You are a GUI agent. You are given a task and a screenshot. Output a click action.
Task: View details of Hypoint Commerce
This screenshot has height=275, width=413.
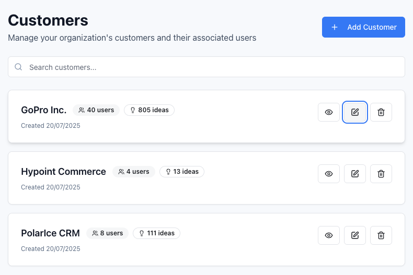pos(329,174)
